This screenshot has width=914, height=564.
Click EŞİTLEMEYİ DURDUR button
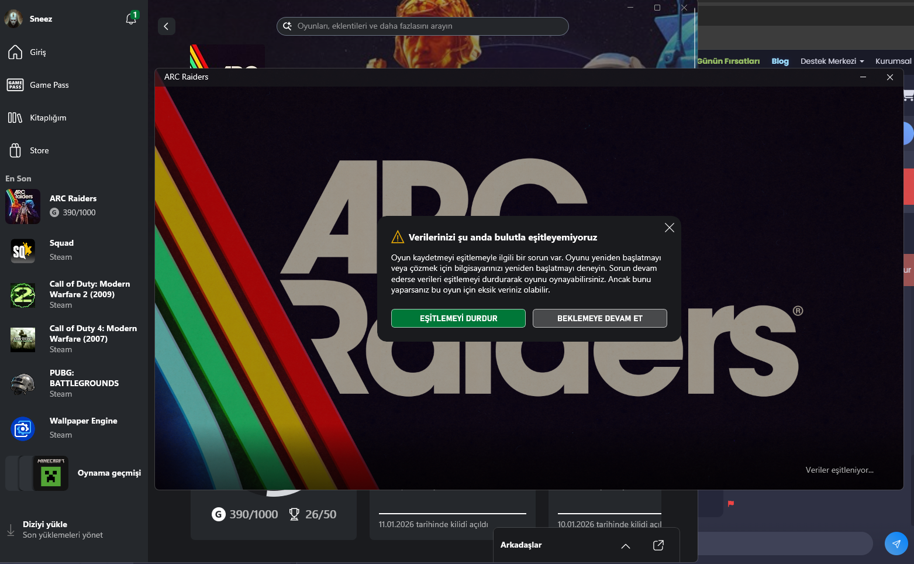pyautogui.click(x=458, y=318)
